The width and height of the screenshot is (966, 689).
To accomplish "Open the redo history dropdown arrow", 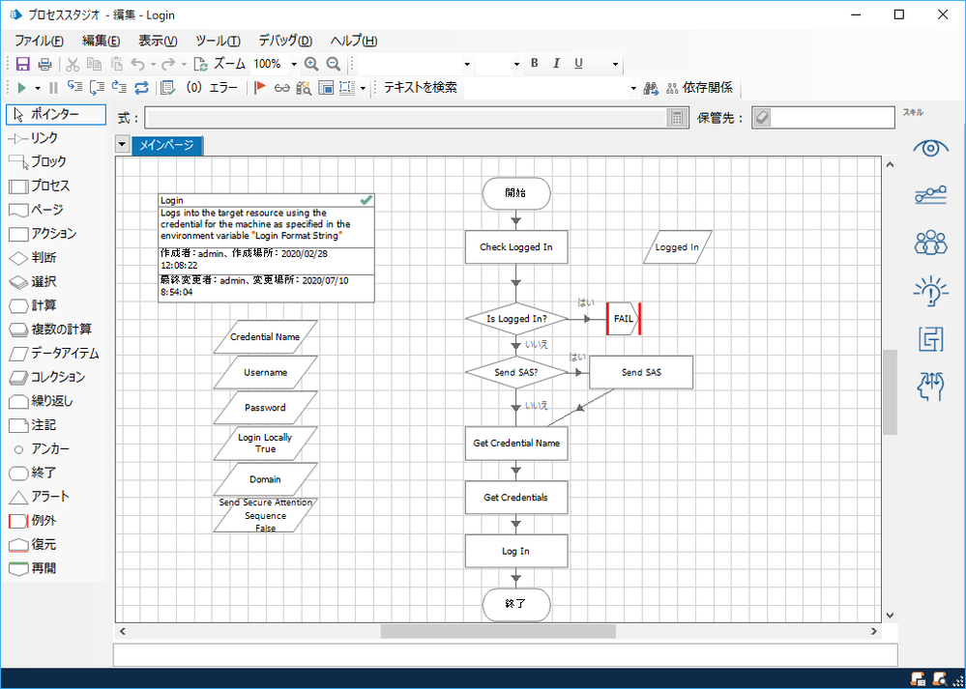I will pyautogui.click(x=184, y=64).
